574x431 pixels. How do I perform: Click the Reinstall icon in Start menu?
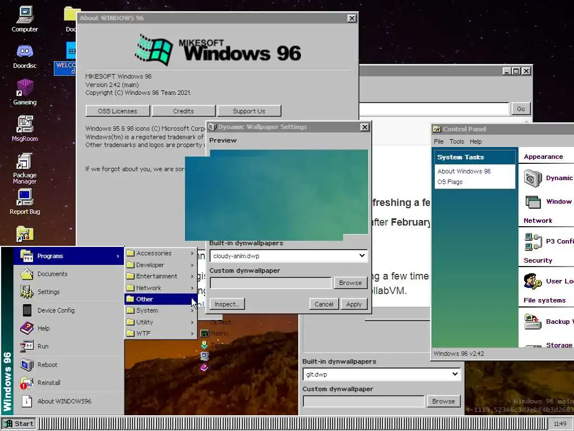click(x=27, y=383)
